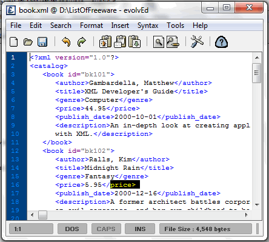Click the horizontal scrollbar left arrow
The height and width of the screenshot is (242, 269).
point(32,215)
